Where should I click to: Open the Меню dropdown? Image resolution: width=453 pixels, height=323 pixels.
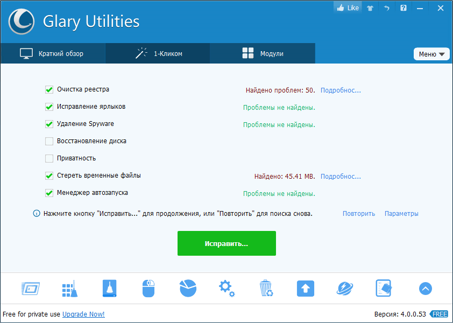pyautogui.click(x=431, y=54)
